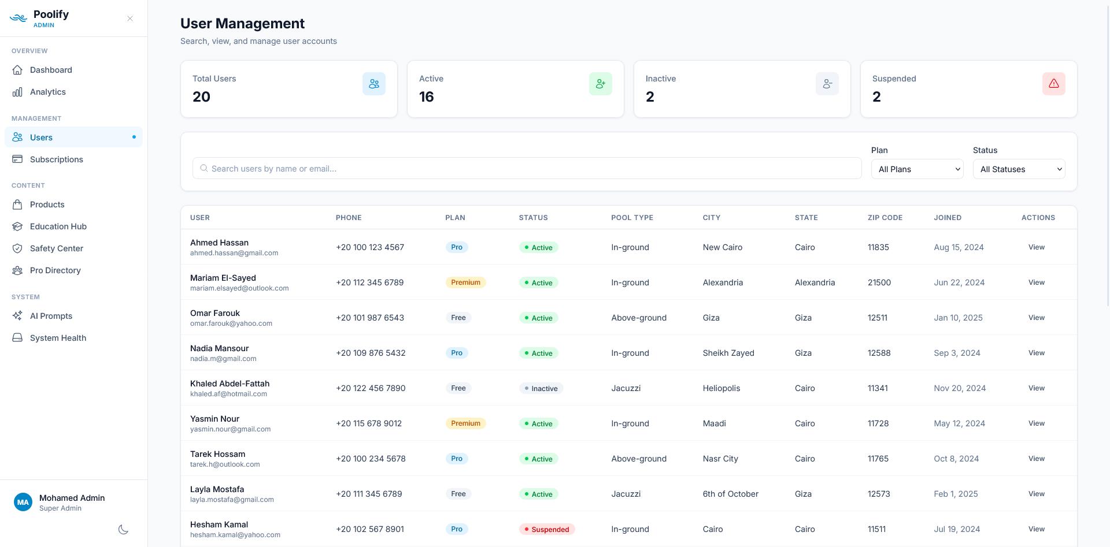Click the ZIP CODE column header
Screen dimensions: 1110x547
click(x=885, y=218)
